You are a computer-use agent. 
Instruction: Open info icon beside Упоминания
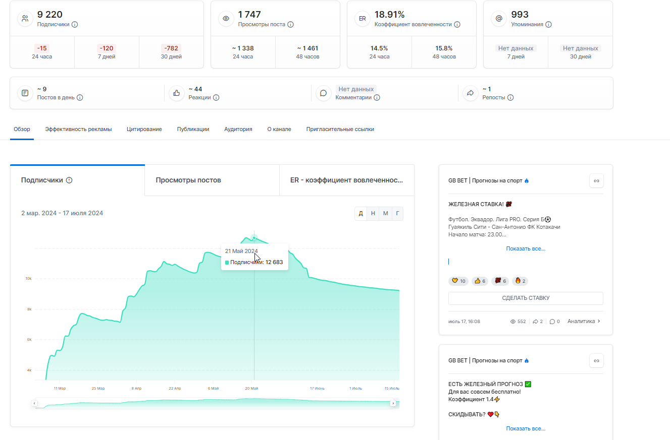pyautogui.click(x=548, y=24)
